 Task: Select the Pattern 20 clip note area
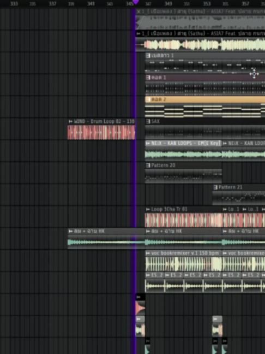pyautogui.click(x=183, y=176)
